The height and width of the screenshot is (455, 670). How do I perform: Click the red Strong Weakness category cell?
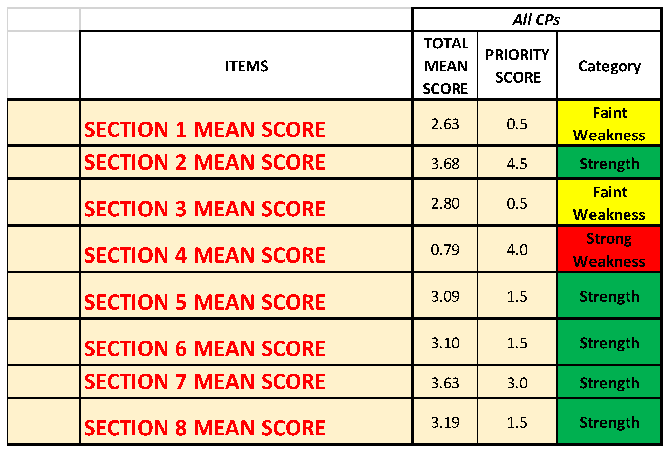609,250
